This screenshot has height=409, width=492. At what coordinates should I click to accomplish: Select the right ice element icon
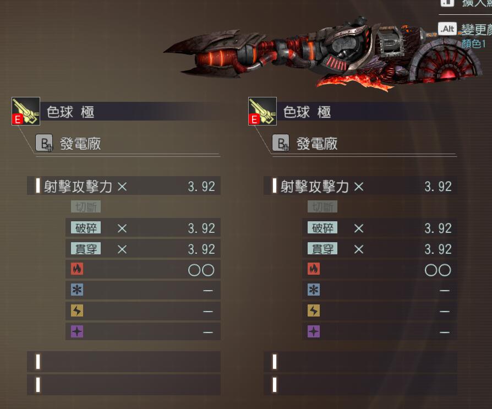[x=314, y=290]
